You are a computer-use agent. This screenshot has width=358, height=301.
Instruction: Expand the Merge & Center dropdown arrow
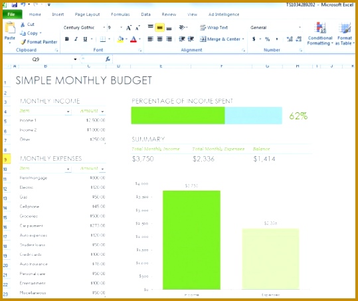click(243, 39)
